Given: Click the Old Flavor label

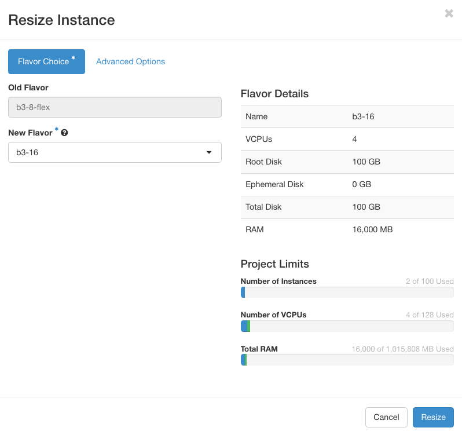Looking at the screenshot, I should (28, 87).
